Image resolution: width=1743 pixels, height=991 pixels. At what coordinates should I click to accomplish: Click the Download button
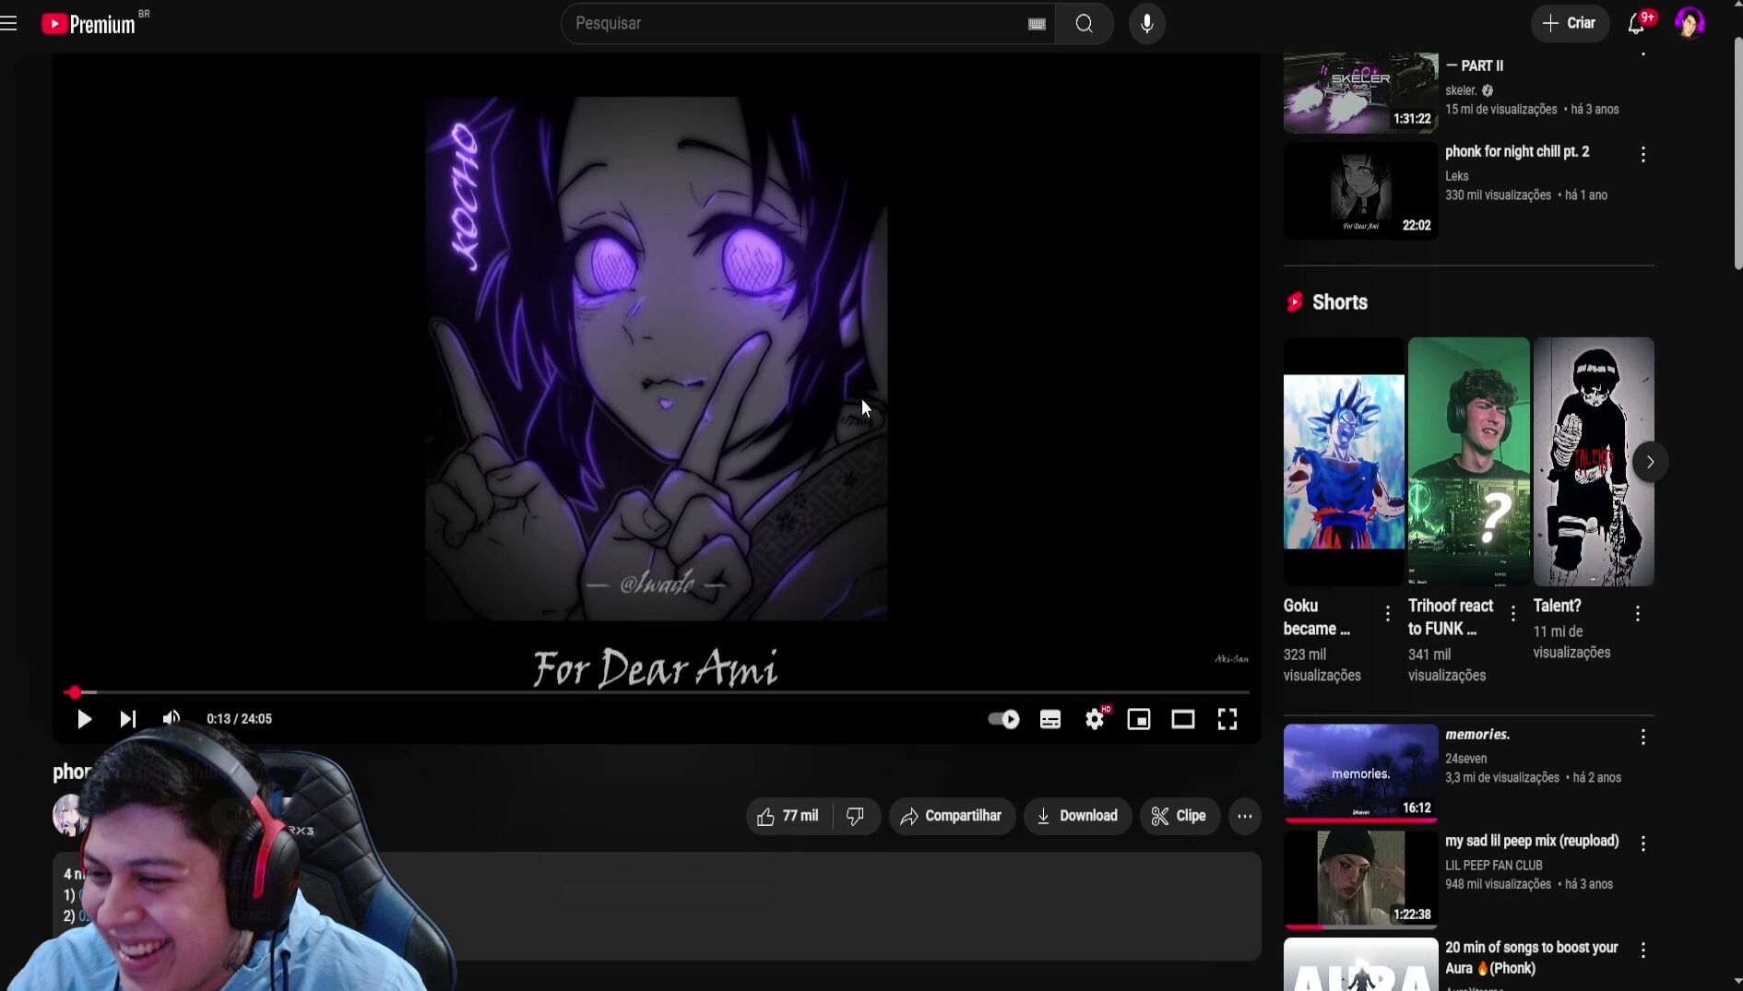1077,816
